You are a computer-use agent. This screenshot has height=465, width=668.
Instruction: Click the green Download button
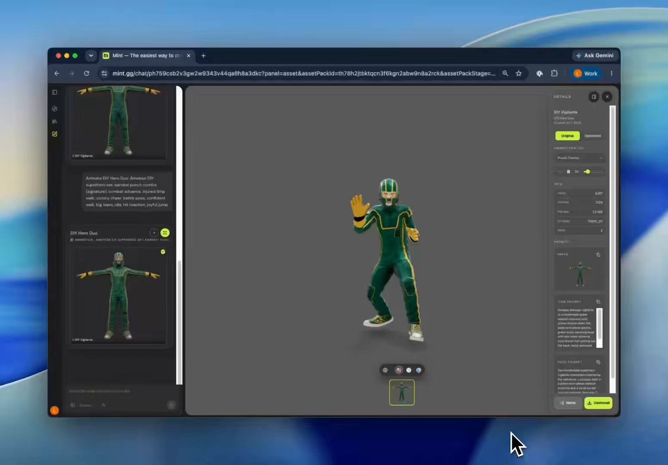[x=598, y=403]
